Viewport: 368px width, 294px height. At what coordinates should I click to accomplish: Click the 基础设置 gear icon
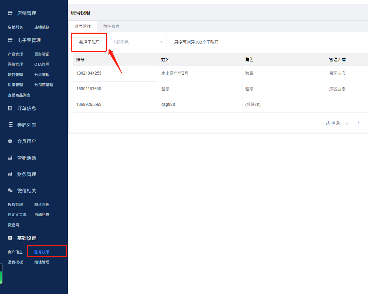pos(10,238)
